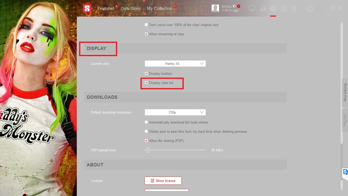Image resolution: width=348 pixels, height=196 pixels.
Task: Toggle Automatically download full nude shows
Action: (x=146, y=122)
